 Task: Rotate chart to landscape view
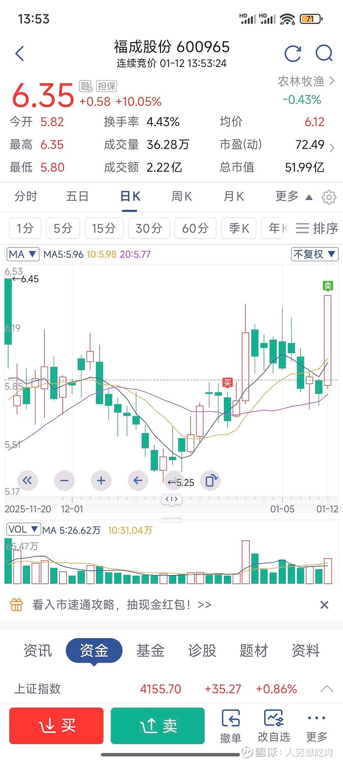(x=211, y=481)
